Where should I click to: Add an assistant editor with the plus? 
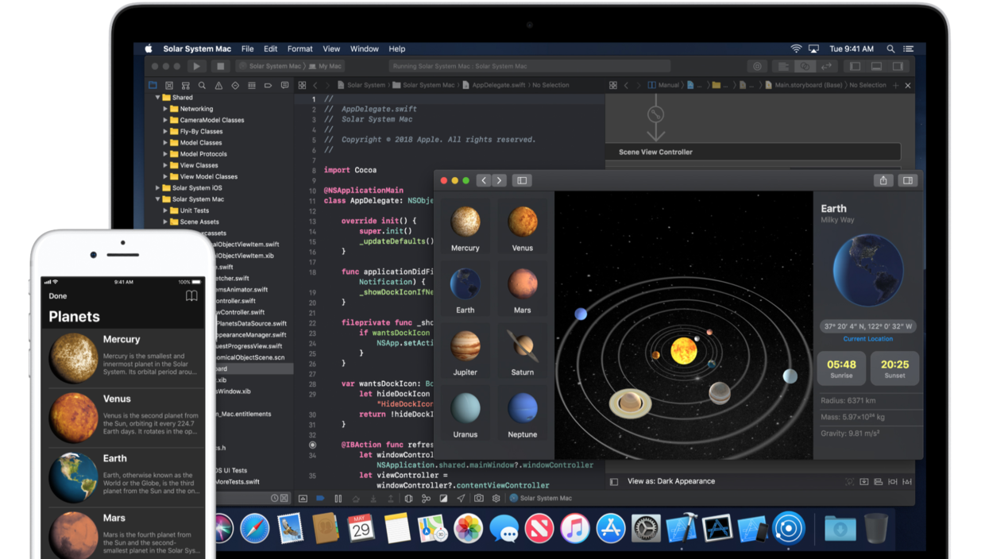(x=895, y=85)
